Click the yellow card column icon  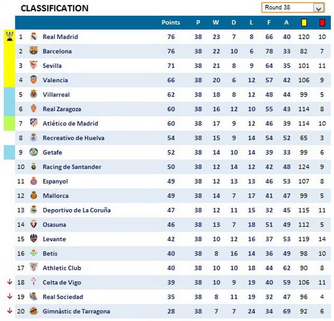(x=304, y=23)
